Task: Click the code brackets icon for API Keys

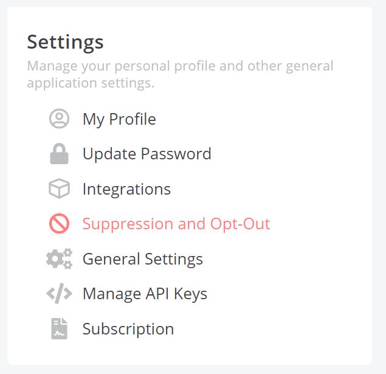Action: [59, 294]
